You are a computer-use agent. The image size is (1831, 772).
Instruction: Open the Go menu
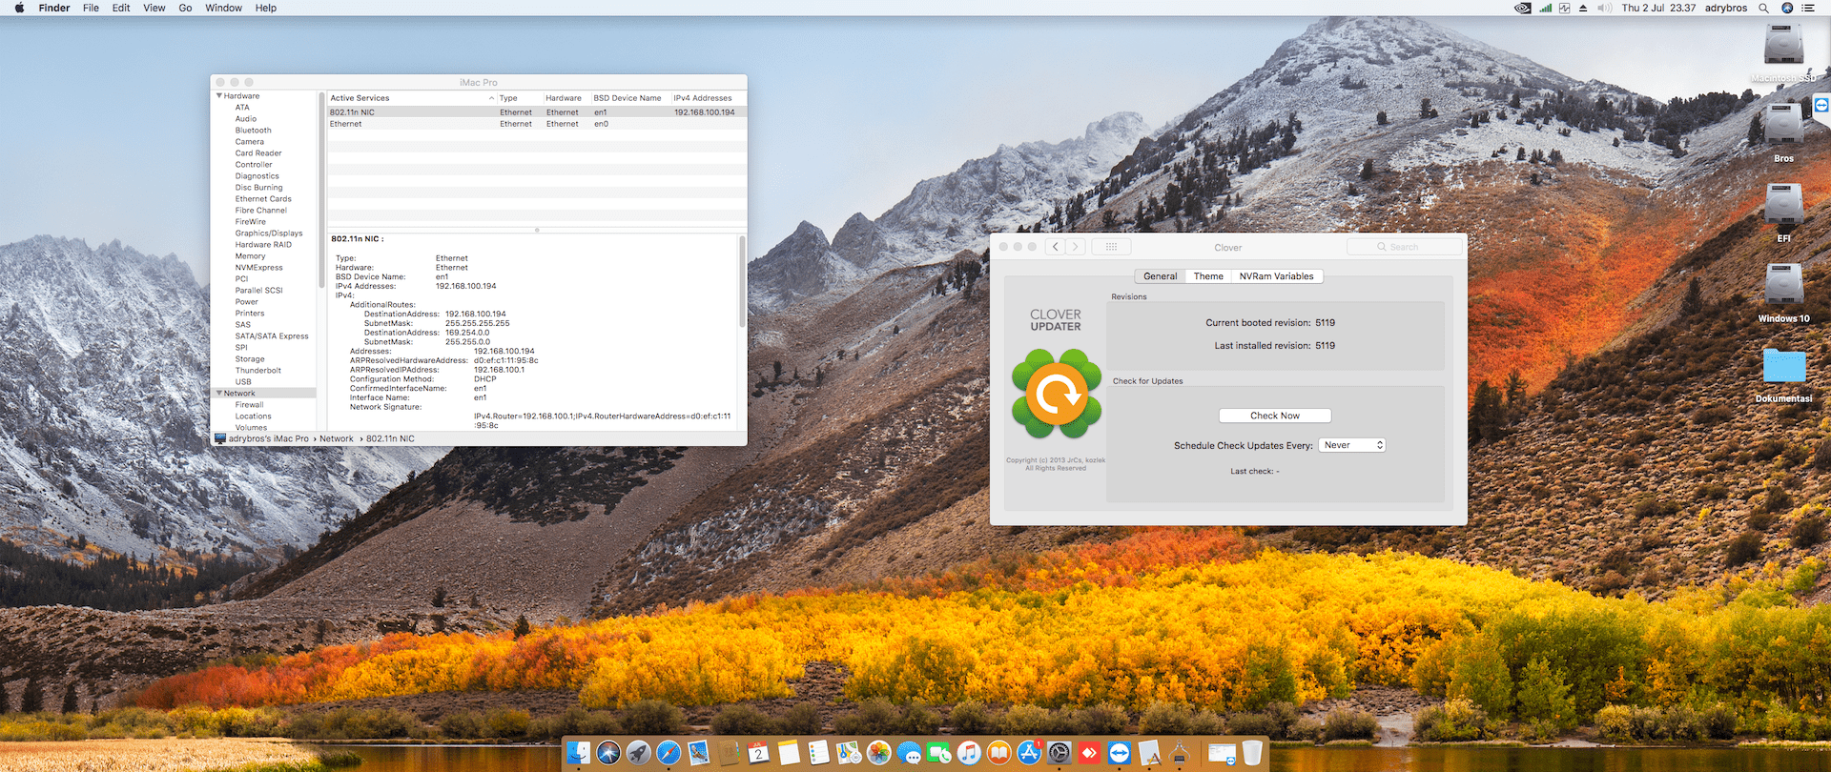tap(185, 8)
